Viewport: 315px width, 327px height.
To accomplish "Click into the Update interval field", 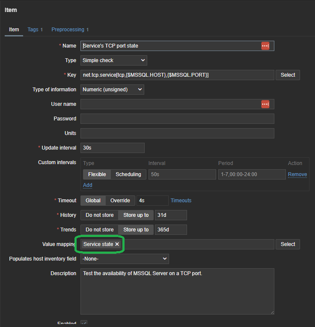I will pyautogui.click(x=113, y=148).
